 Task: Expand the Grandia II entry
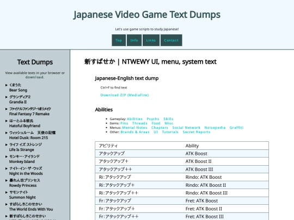click(x=7, y=97)
